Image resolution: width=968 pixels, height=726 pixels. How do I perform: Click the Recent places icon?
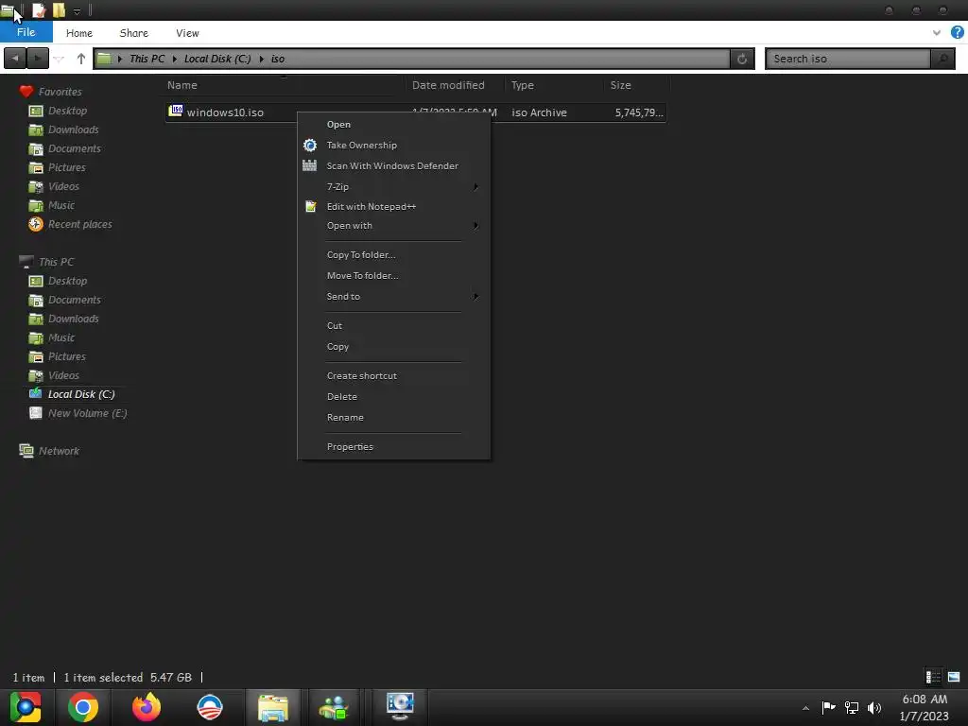point(36,224)
